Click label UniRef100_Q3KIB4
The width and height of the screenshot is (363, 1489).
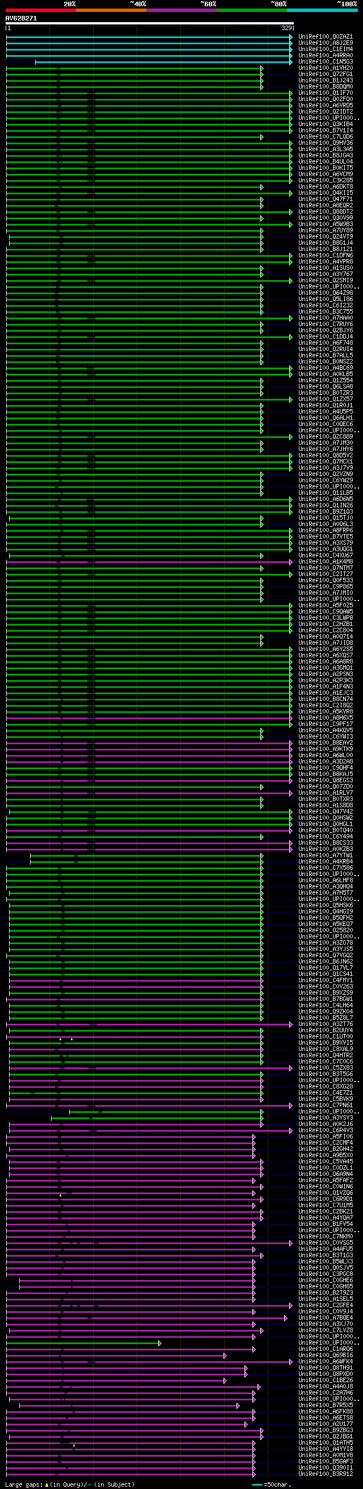click(x=326, y=124)
